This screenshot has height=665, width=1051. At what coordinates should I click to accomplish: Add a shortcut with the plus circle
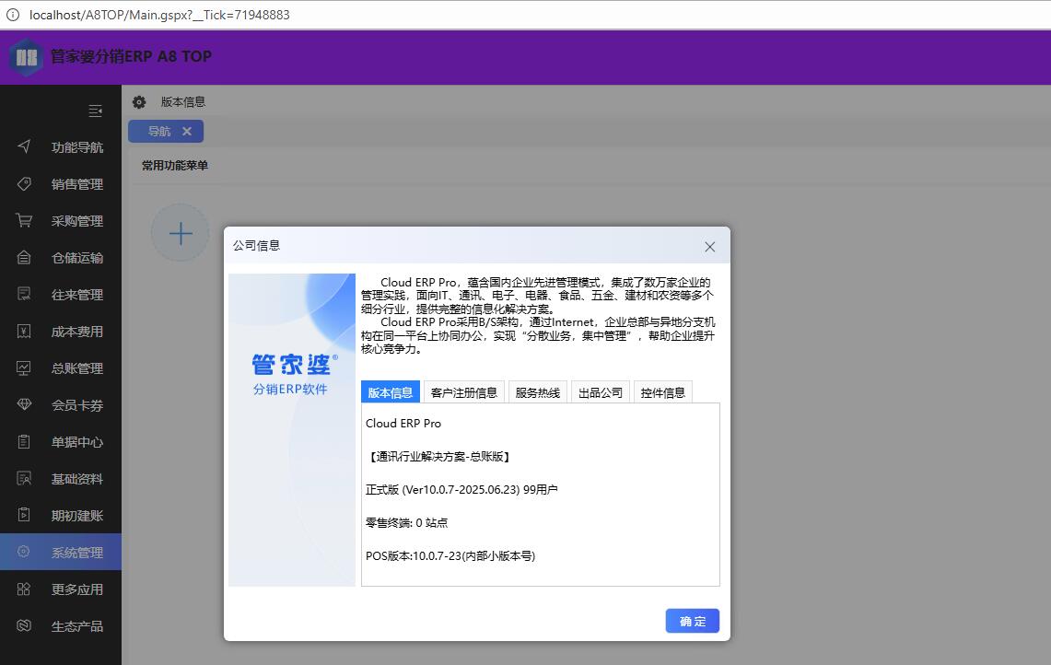(181, 233)
